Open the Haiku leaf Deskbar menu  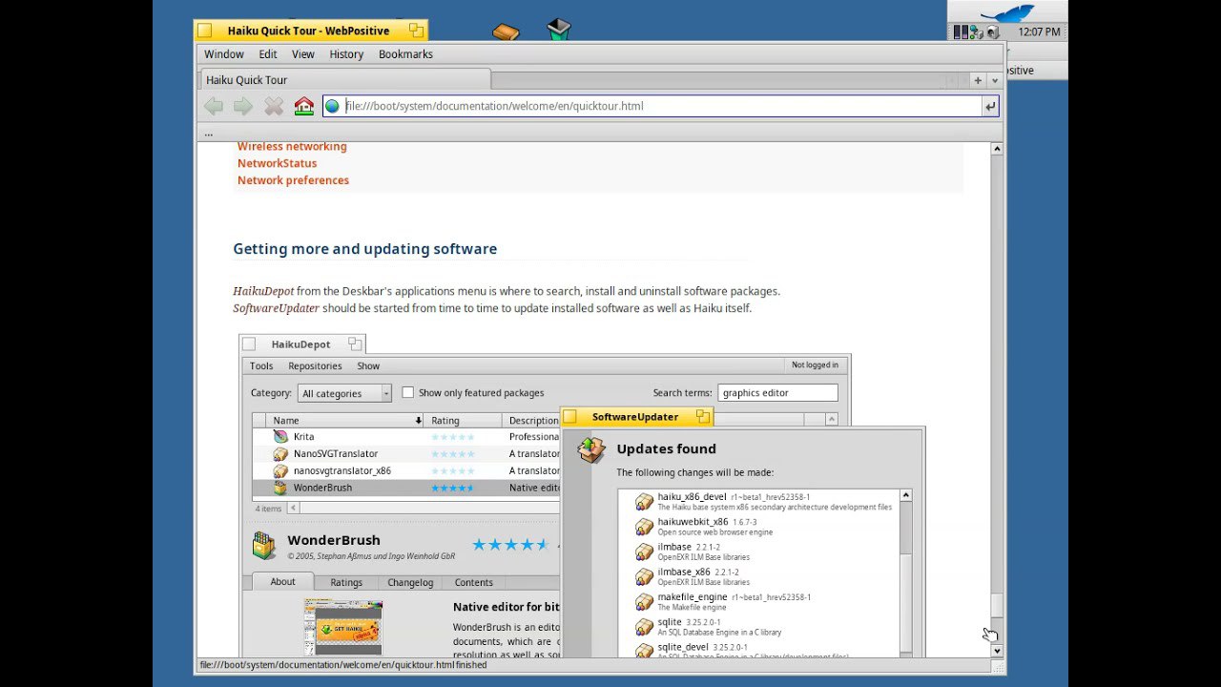tap(1007, 12)
